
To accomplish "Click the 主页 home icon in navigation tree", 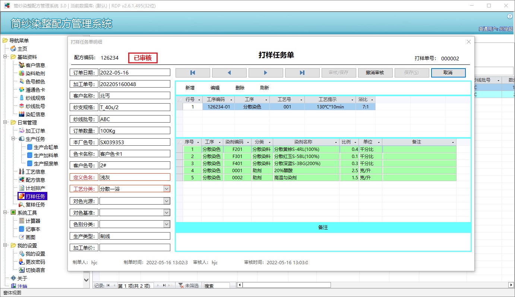I will point(13,49).
